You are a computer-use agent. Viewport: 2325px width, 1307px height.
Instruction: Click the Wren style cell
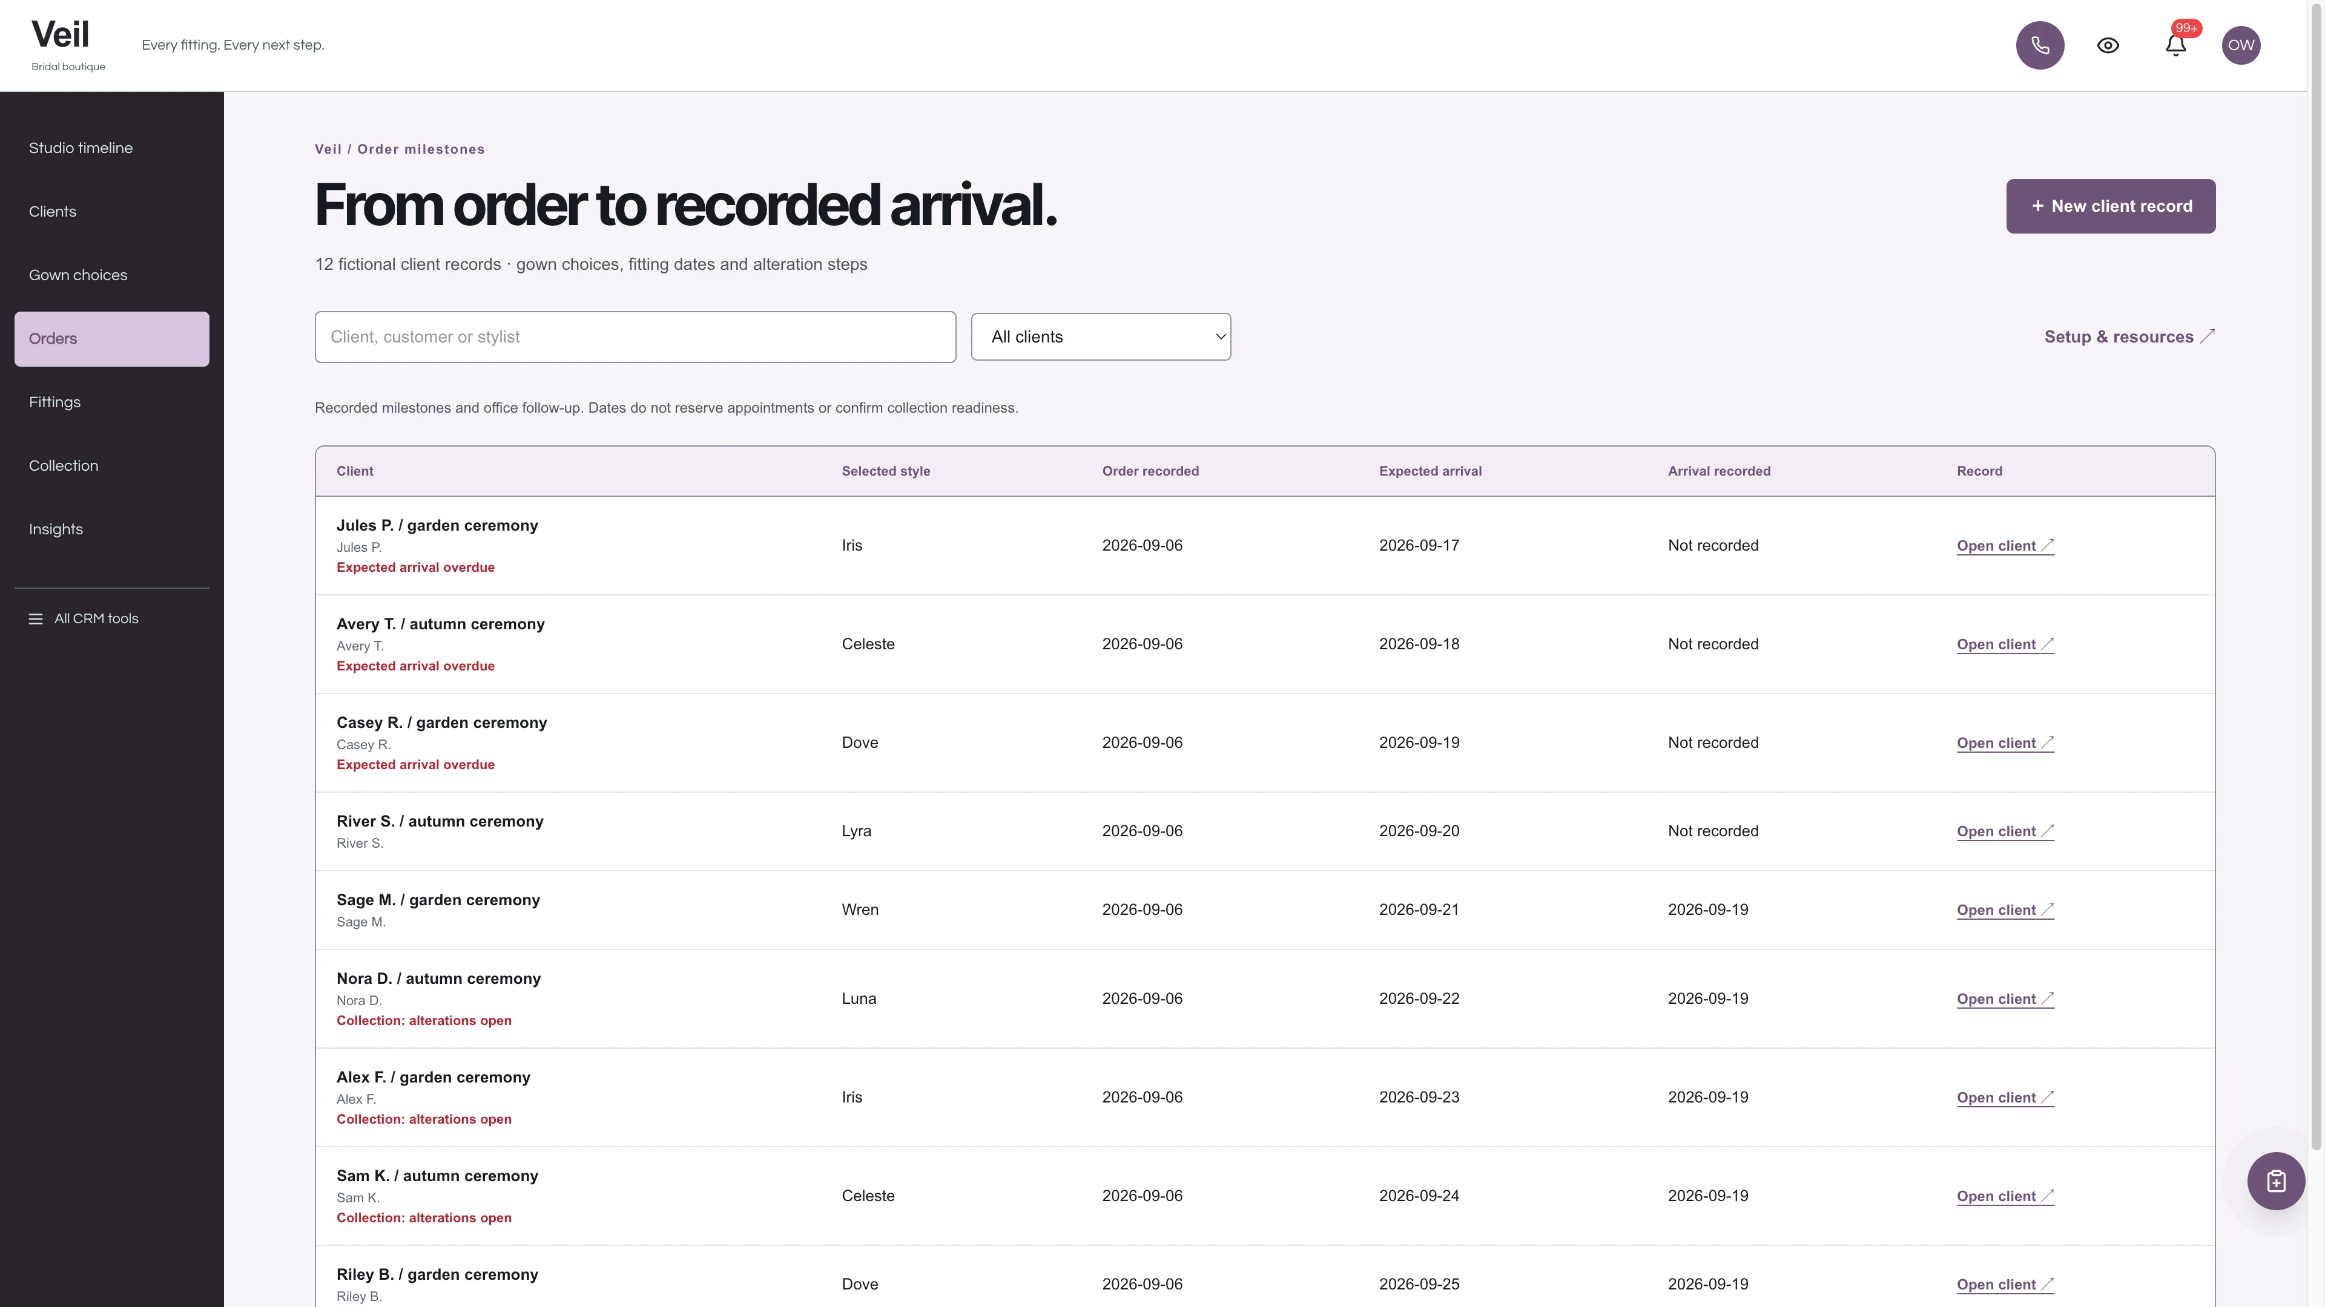coord(859,910)
